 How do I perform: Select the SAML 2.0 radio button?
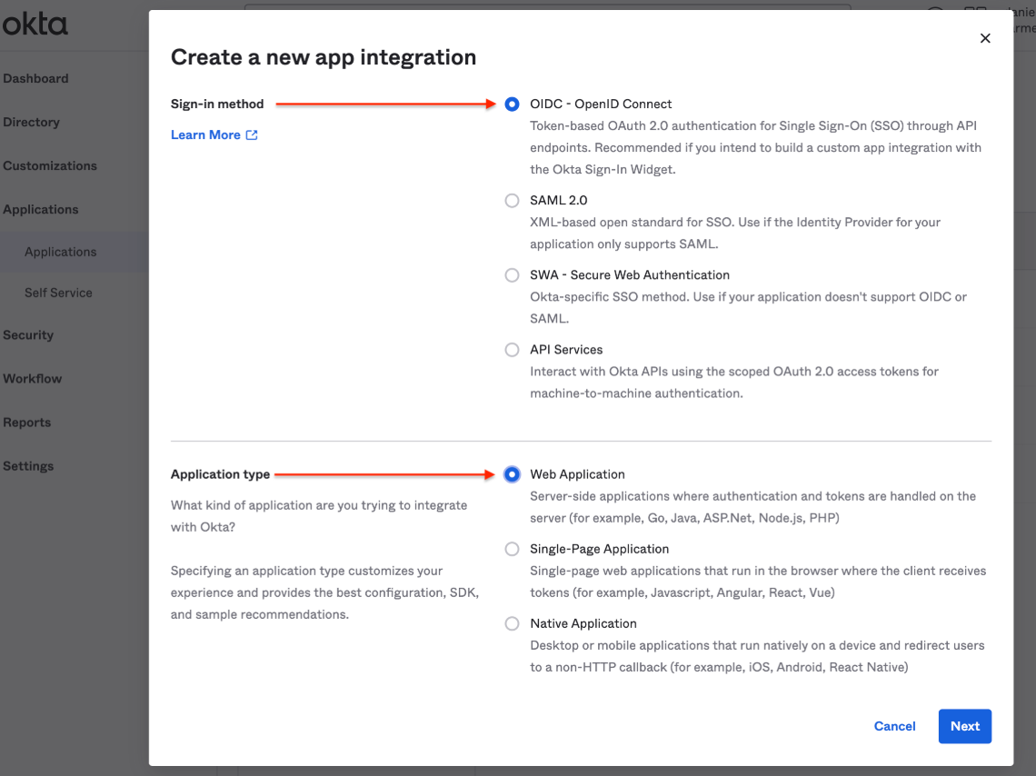pos(512,201)
